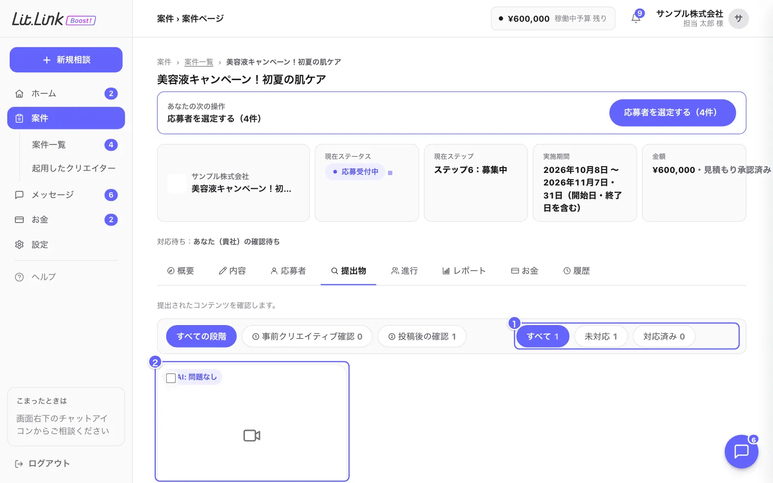Switch to the お金 tab
The height and width of the screenshot is (483, 773).
coord(525,271)
